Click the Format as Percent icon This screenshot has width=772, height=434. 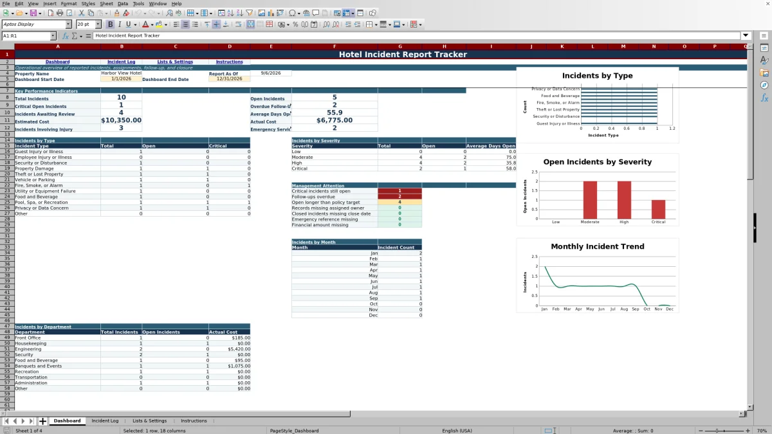pos(295,24)
